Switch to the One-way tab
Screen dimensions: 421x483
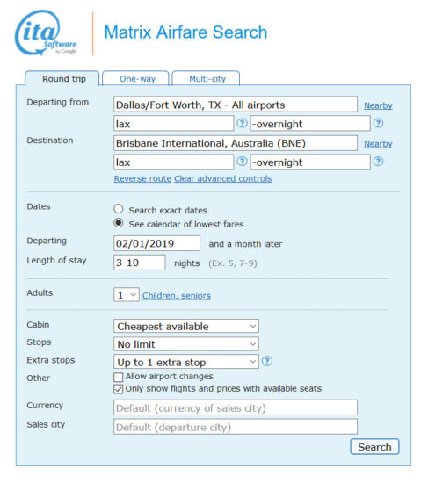[x=136, y=78]
